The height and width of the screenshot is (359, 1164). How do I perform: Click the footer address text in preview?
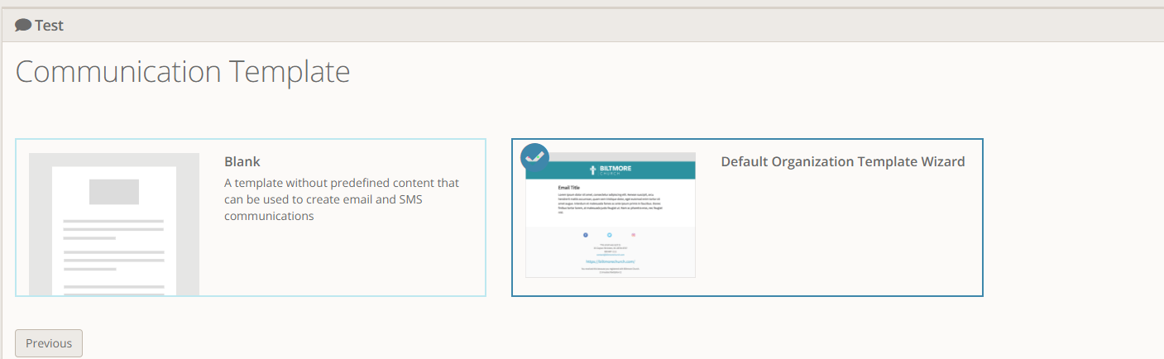coord(610,248)
